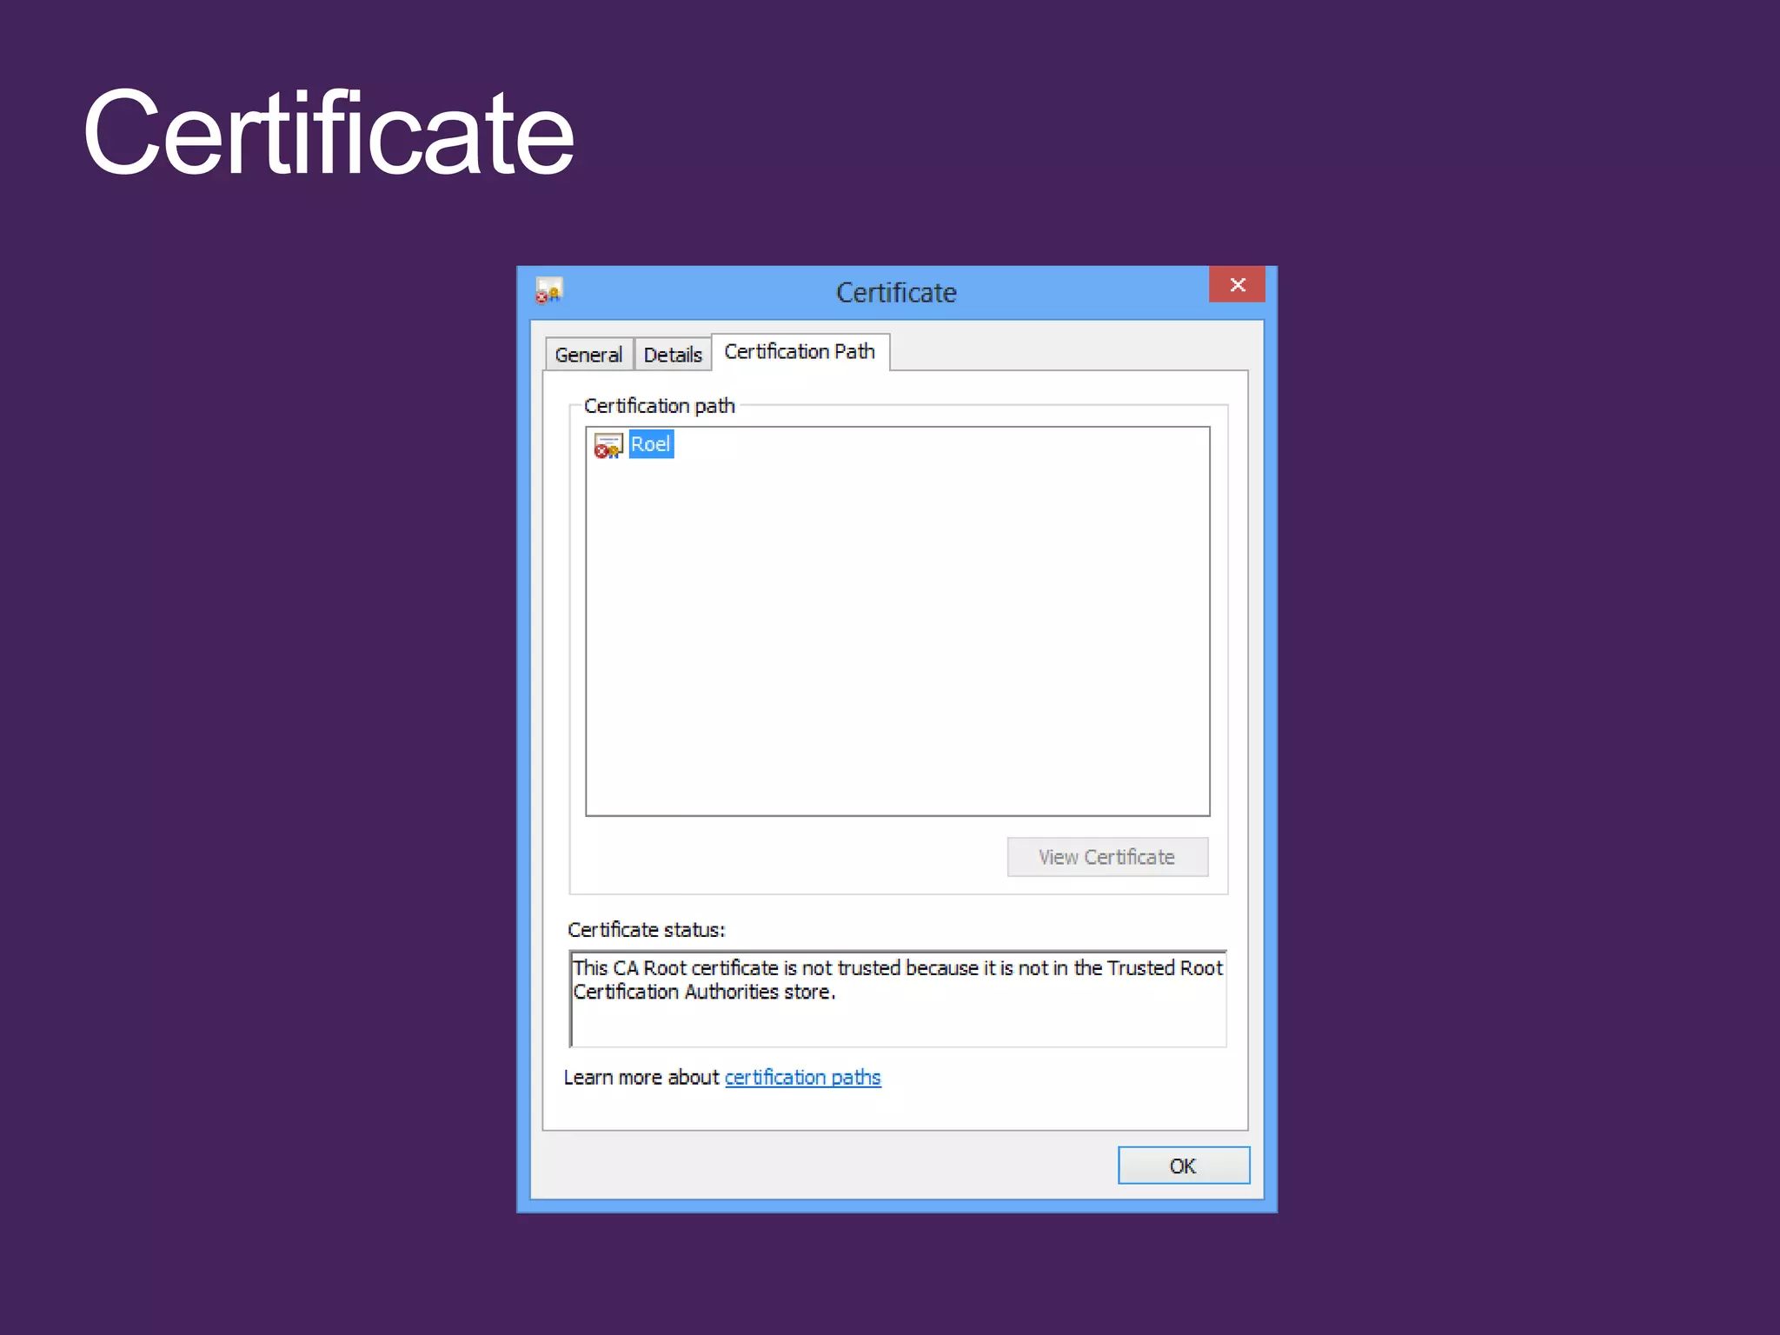This screenshot has height=1335, width=1780.
Task: Click the certificate icon in dialog title bar
Action: [548, 291]
